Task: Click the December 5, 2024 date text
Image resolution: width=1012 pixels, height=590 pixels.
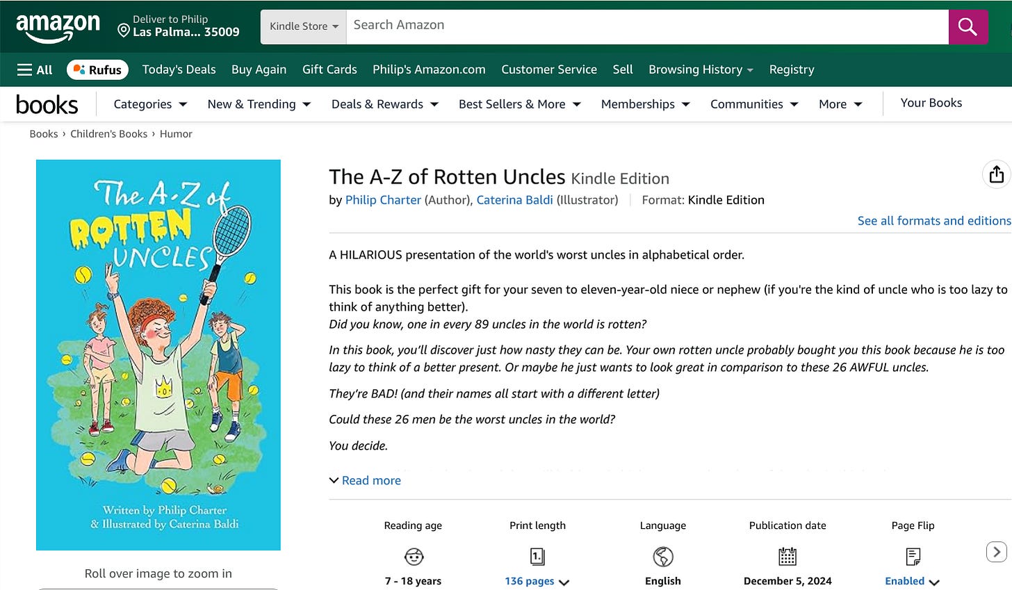Action: point(787,581)
